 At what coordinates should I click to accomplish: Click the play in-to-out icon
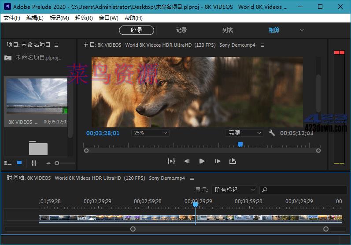pos(171,161)
